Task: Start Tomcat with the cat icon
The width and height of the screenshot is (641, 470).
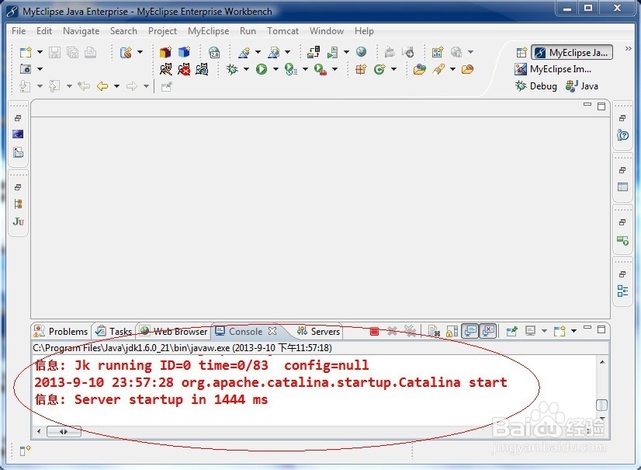Action: [x=165, y=69]
